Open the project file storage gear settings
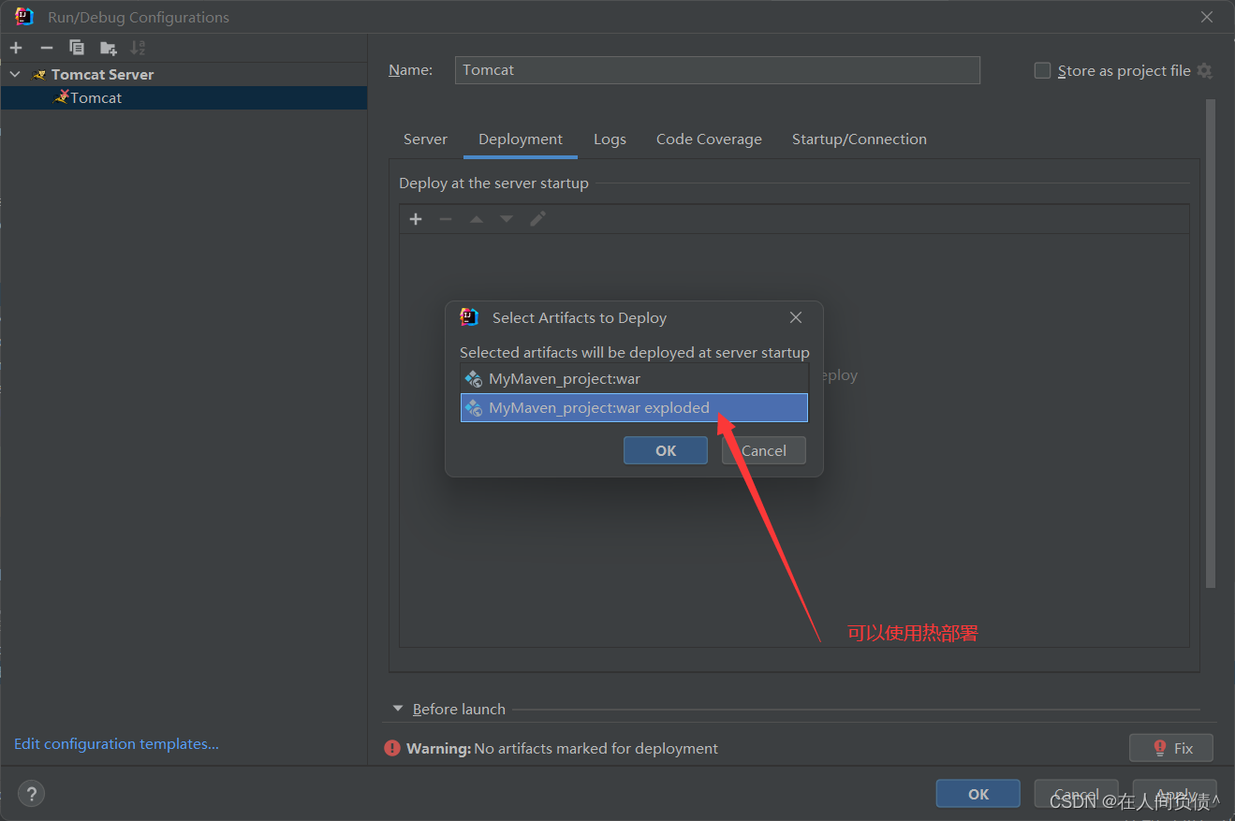This screenshot has width=1235, height=821. (1205, 71)
